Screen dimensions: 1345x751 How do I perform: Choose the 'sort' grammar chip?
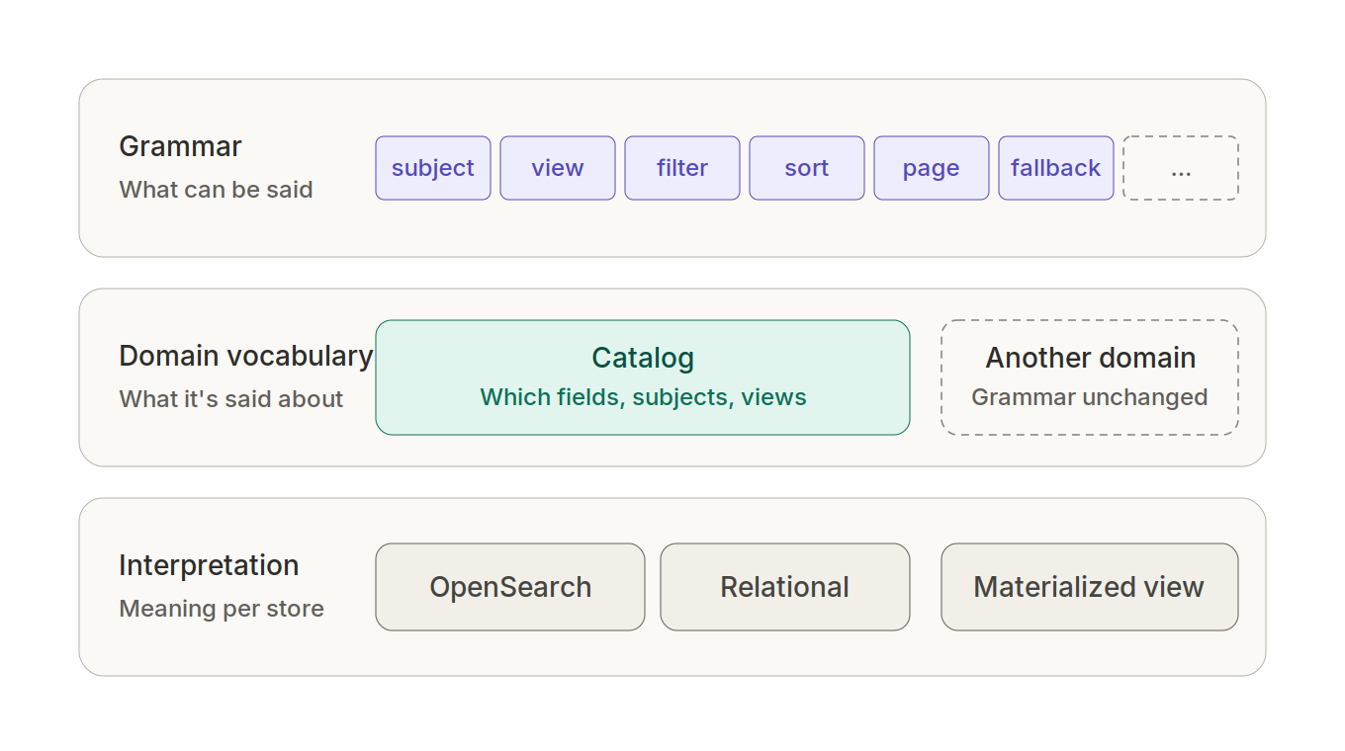[807, 168]
